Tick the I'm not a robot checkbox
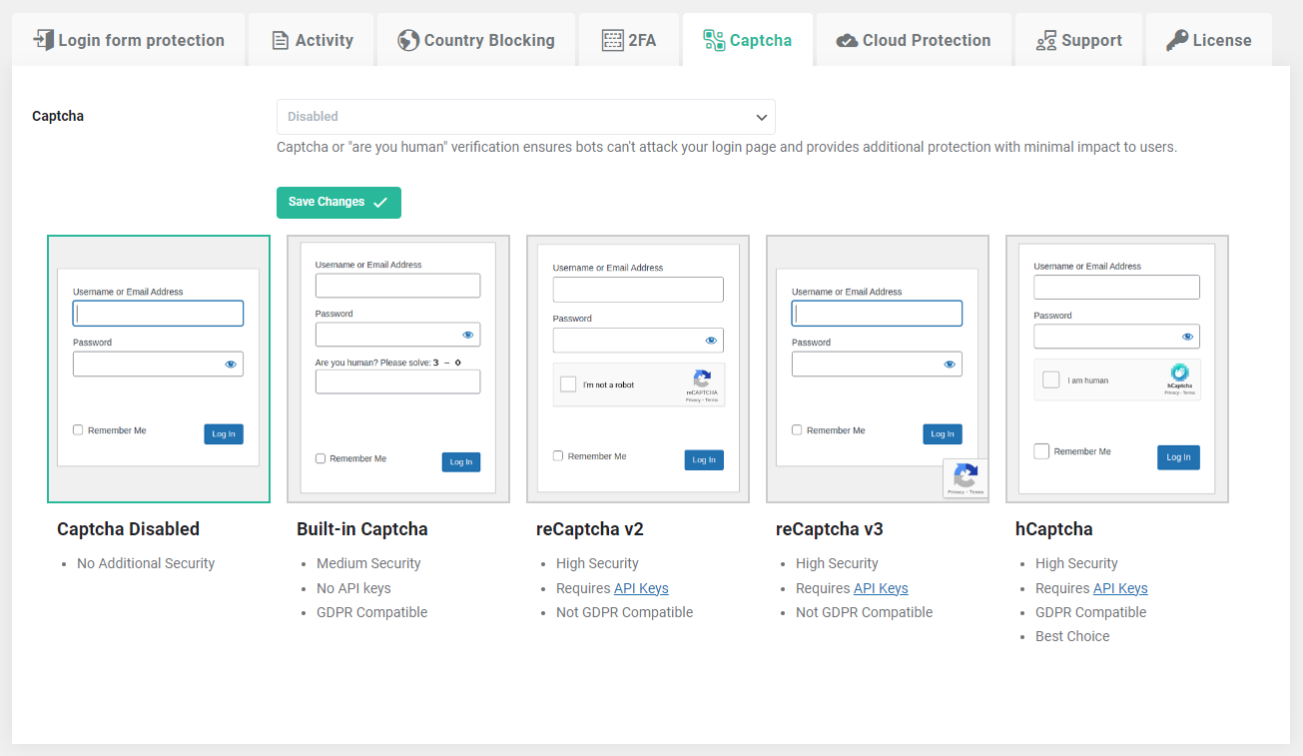The height and width of the screenshot is (756, 1303). tap(568, 384)
